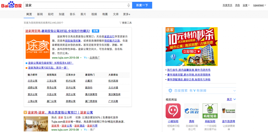Click the orange Tujia logo image

pos(38,47)
